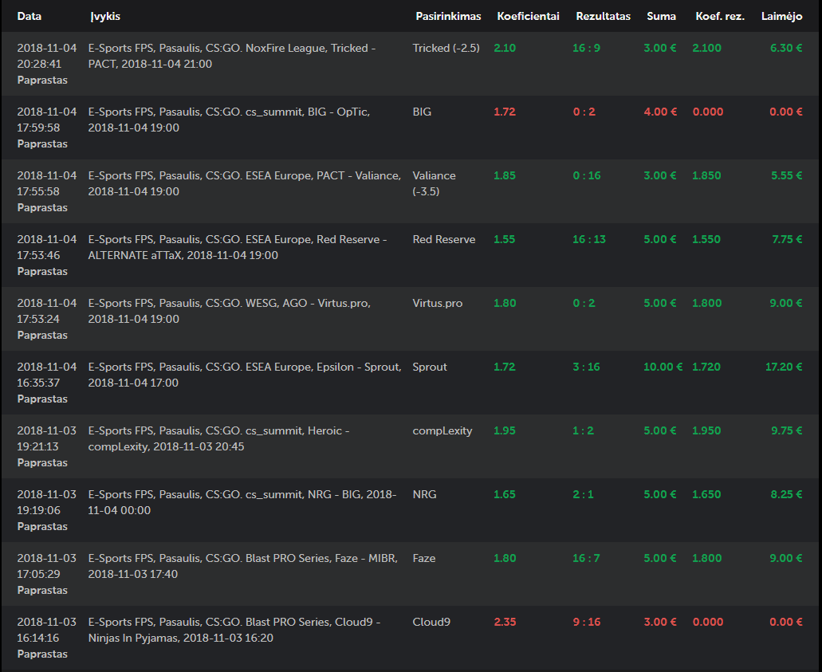Click the 1.55 odds value
The height and width of the screenshot is (672, 822).
pos(505,239)
